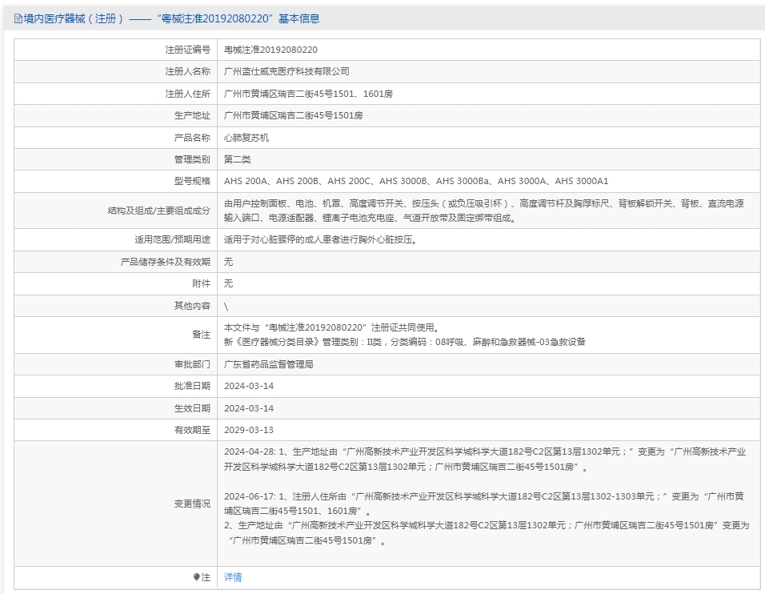Screen dimensions: 765x594
Task: Select the value 第二类
Action: 238,159
